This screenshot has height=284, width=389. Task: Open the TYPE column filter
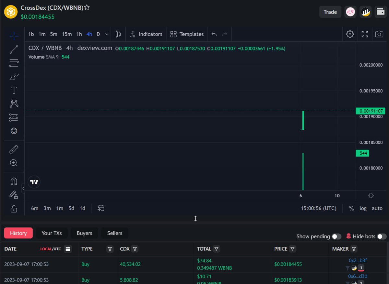tap(110, 249)
